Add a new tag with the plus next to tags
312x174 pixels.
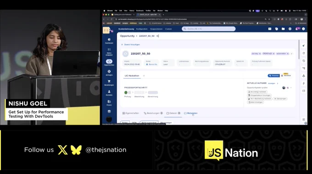coord(292,54)
